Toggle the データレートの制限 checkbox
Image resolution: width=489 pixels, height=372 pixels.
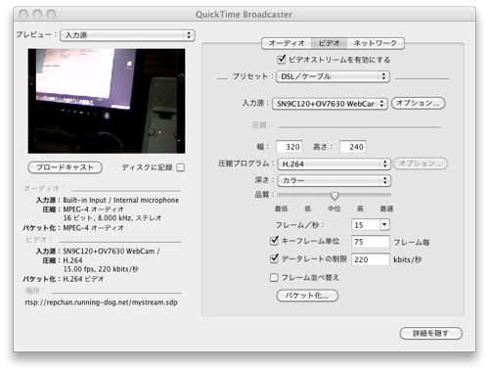[274, 258]
